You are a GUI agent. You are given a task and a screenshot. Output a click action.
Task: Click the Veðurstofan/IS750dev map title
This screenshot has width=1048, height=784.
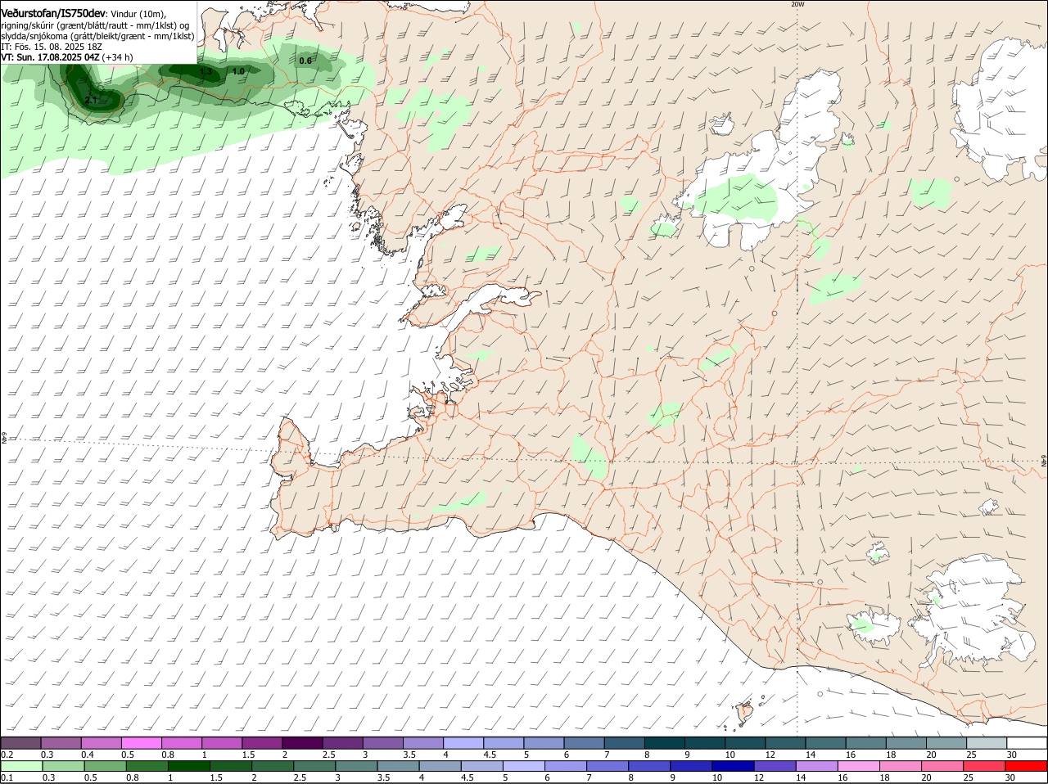point(53,12)
